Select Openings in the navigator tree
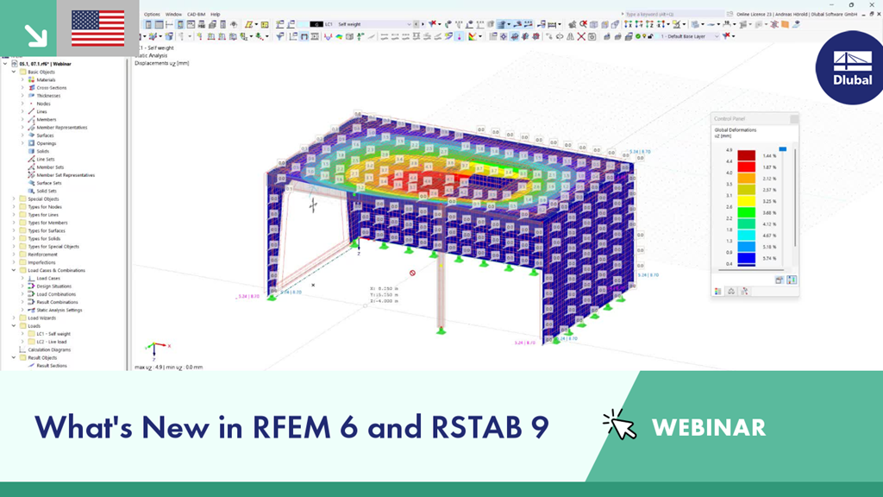Viewport: 883px width, 497px height. pyautogui.click(x=47, y=143)
